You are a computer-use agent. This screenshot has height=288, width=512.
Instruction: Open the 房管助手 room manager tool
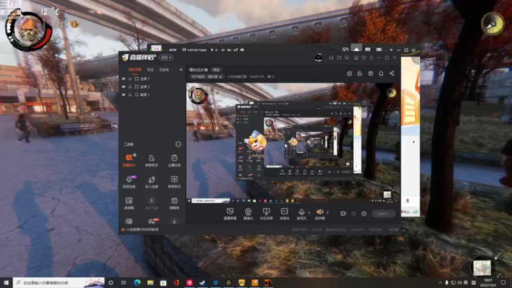pos(152,161)
